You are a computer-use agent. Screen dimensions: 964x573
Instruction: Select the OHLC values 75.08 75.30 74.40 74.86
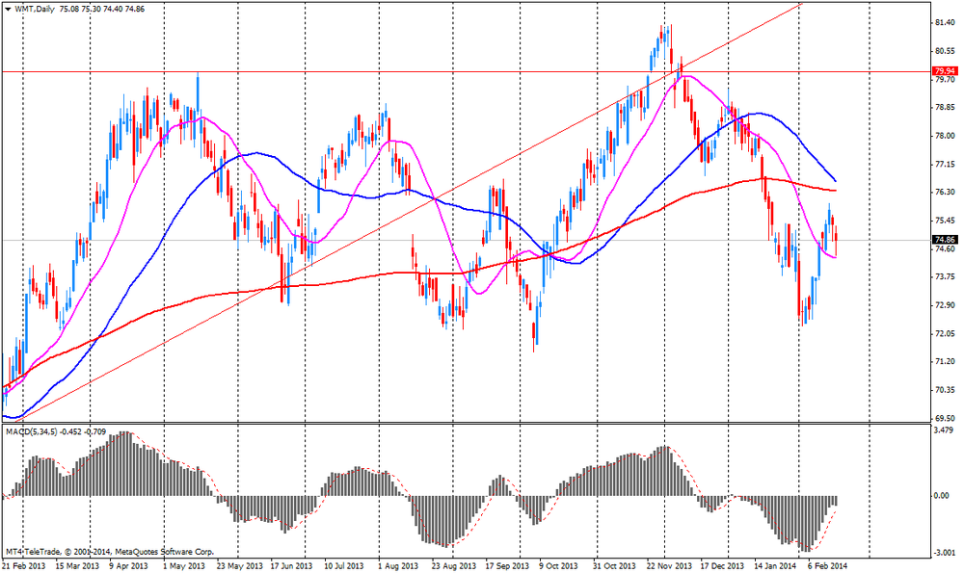[x=102, y=10]
